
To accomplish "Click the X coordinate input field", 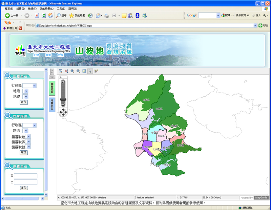I will click(25, 176).
